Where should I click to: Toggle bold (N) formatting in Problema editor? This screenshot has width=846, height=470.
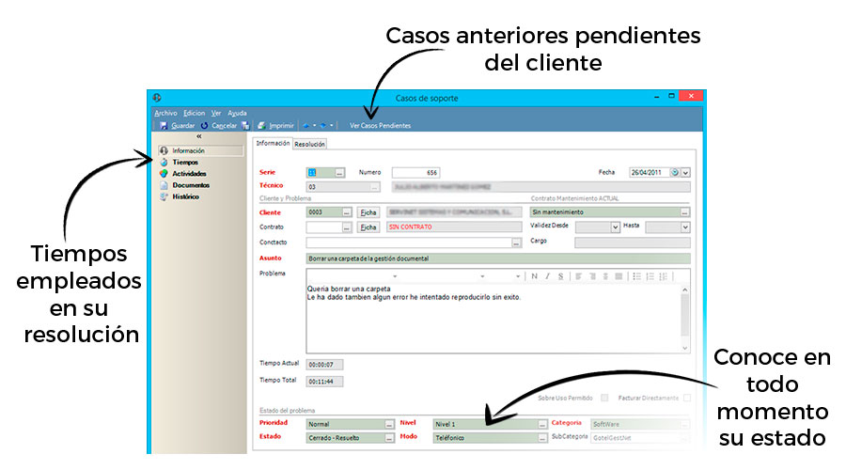(534, 276)
